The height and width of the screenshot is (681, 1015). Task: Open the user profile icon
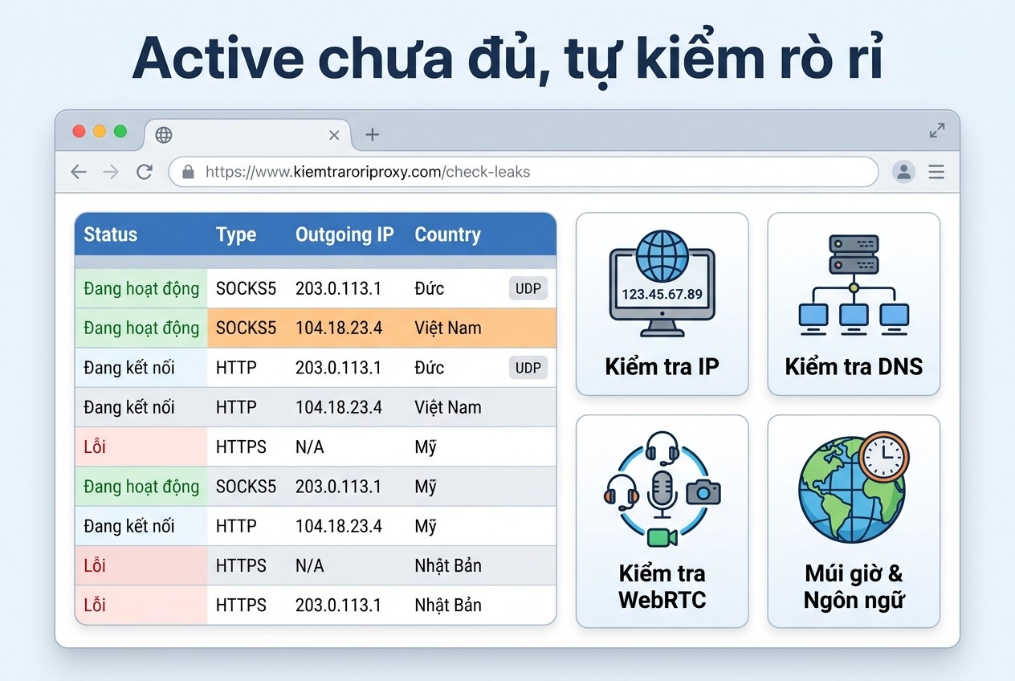[904, 172]
